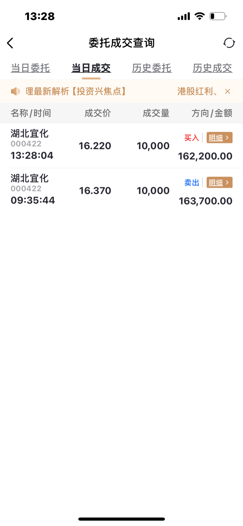Refresh the trade query list
The image size is (243, 526).
coord(229,43)
